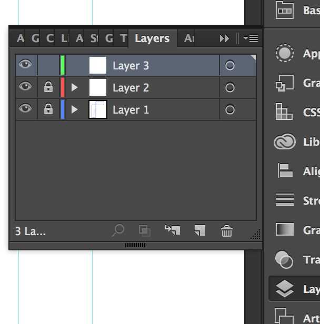Open the Transparency panel icon
Image resolution: width=320 pixels, height=324 pixels.
[x=285, y=259]
